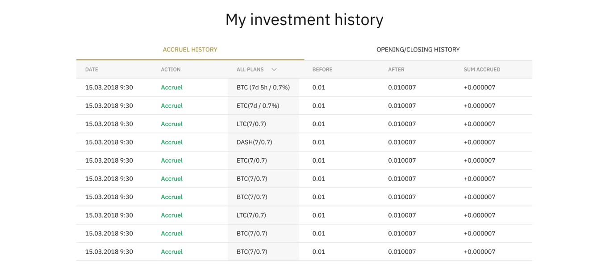Select the ETC(7/0.7) plan cell
This screenshot has height=273, width=610.
pos(252,160)
